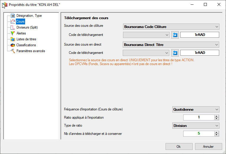226x154 pixels.
Task: Select Cours in the left tree
Action: click(x=20, y=21)
